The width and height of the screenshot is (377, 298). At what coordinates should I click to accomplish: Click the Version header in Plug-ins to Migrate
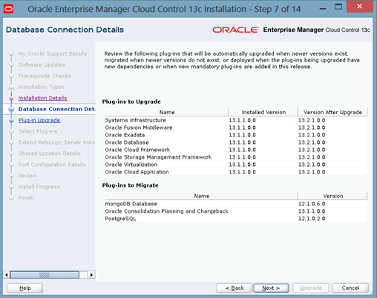coord(332,196)
